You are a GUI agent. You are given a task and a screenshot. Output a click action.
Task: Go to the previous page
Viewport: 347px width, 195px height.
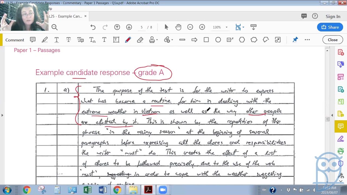tap(117, 27)
